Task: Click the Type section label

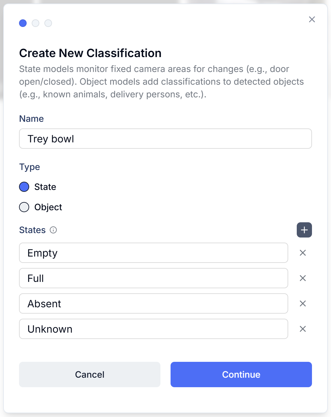Action: 29,167
